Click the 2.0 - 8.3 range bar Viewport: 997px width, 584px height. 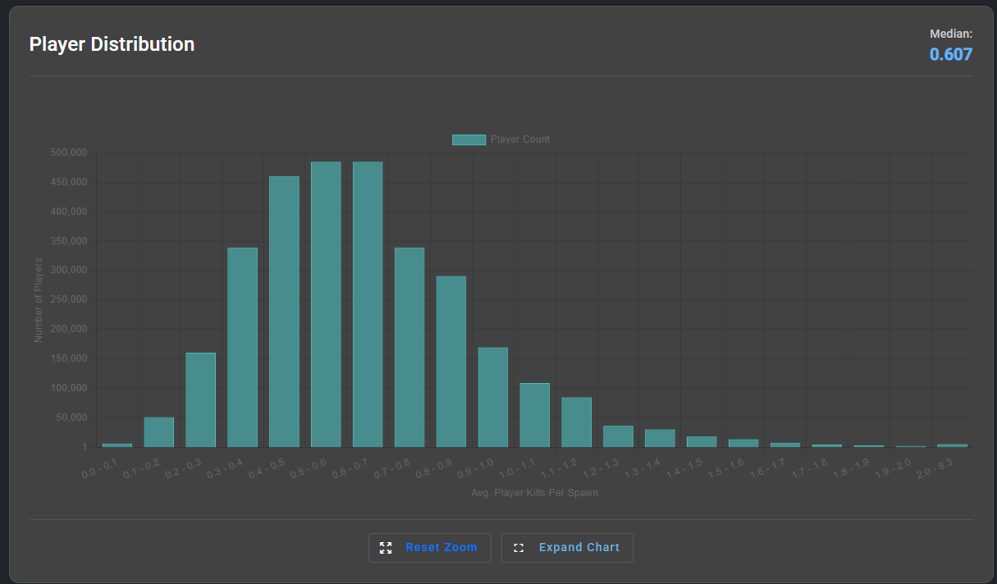(952, 445)
